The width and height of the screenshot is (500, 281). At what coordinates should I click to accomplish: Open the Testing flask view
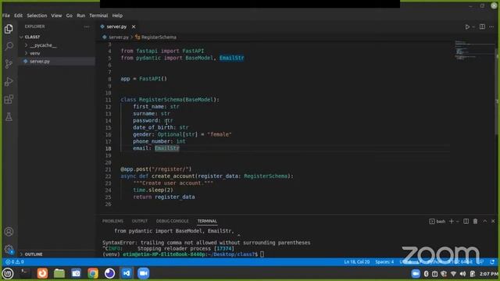click(x=9, y=116)
